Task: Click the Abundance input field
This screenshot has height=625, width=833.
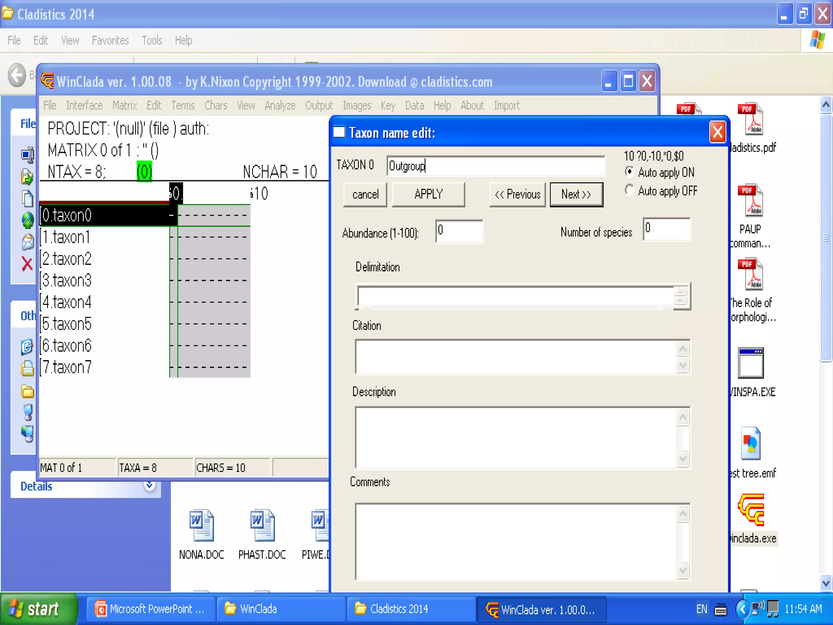Action: [x=459, y=231]
